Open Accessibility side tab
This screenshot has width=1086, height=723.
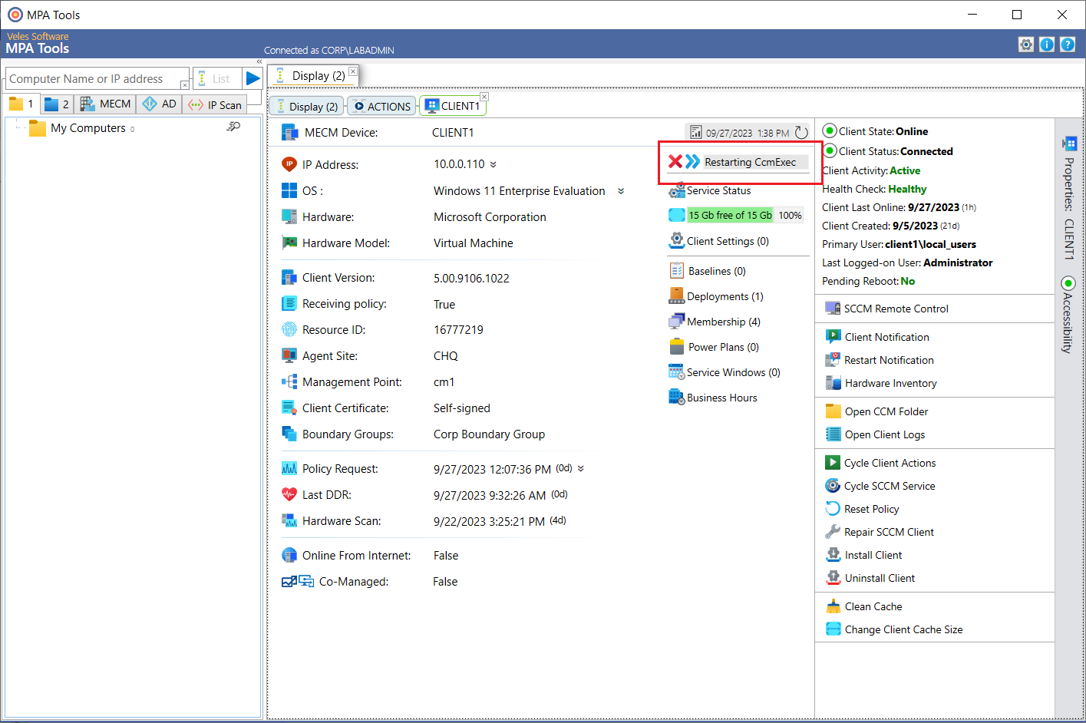1068,315
